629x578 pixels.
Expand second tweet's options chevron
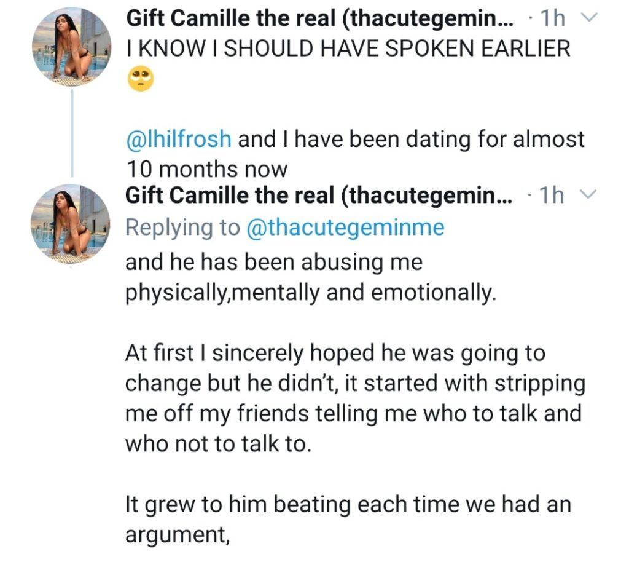click(588, 195)
